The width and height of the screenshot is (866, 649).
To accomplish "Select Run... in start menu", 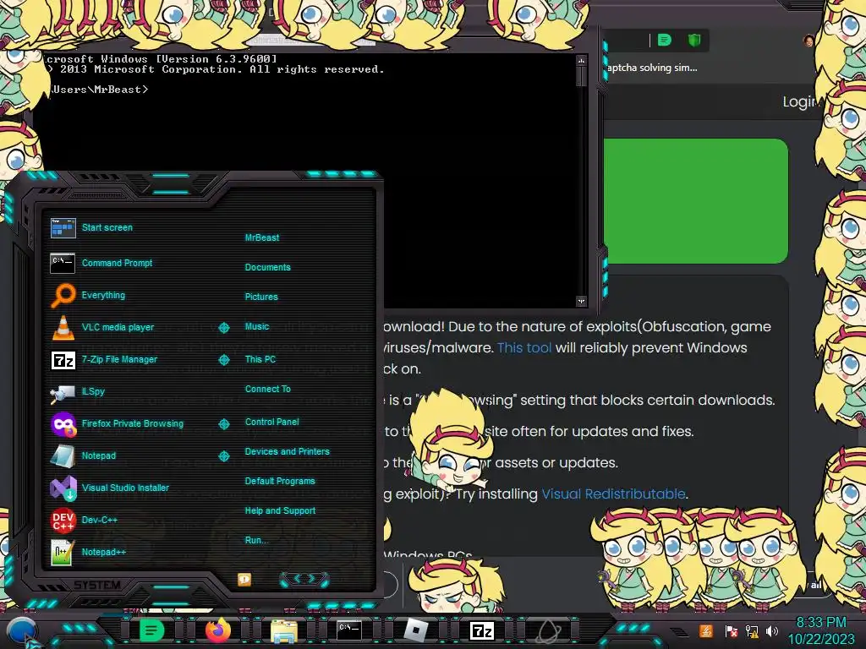I will [256, 540].
